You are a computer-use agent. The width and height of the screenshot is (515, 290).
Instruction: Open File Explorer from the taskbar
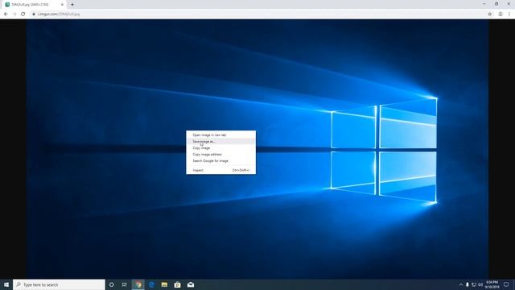pyautogui.click(x=164, y=284)
